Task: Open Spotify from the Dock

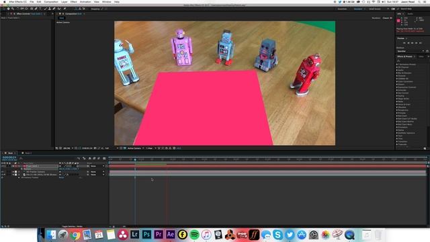Action: pos(194,235)
